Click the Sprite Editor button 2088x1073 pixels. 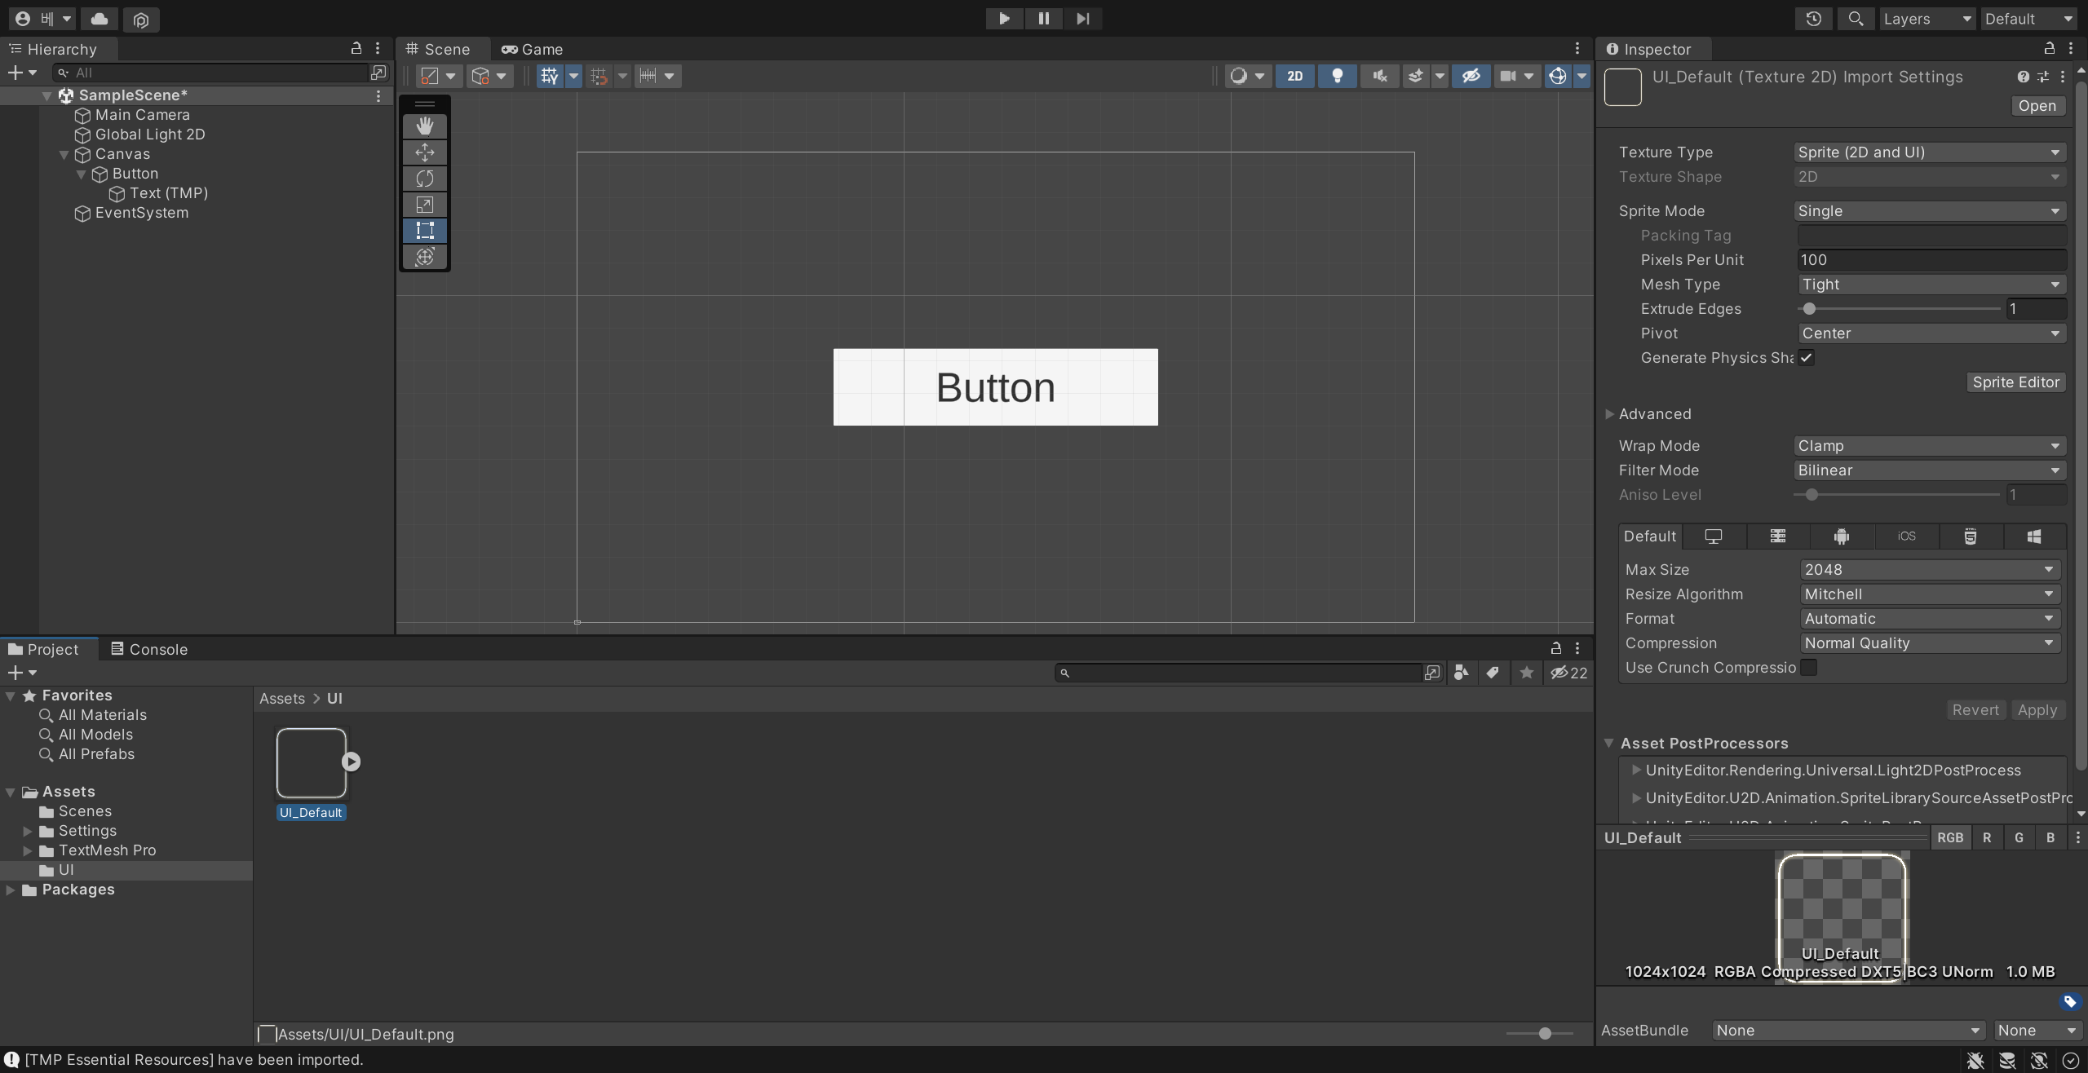pos(2015,382)
